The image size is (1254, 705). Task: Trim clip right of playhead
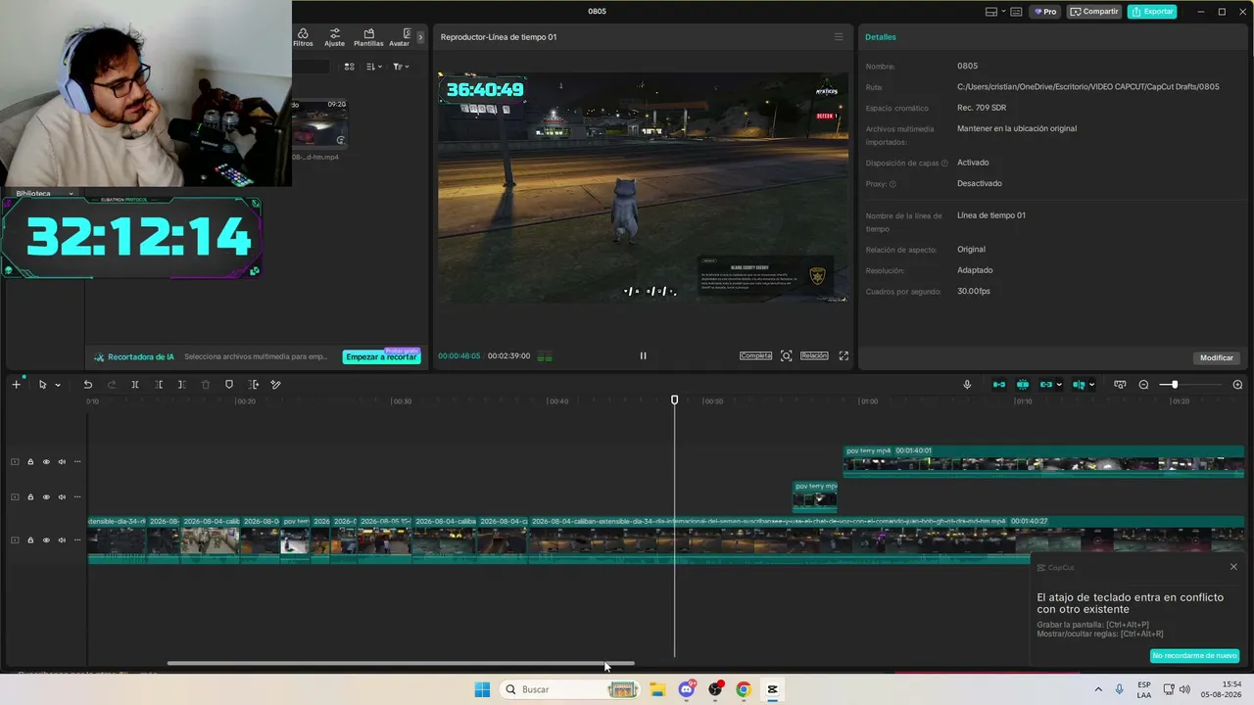181,385
